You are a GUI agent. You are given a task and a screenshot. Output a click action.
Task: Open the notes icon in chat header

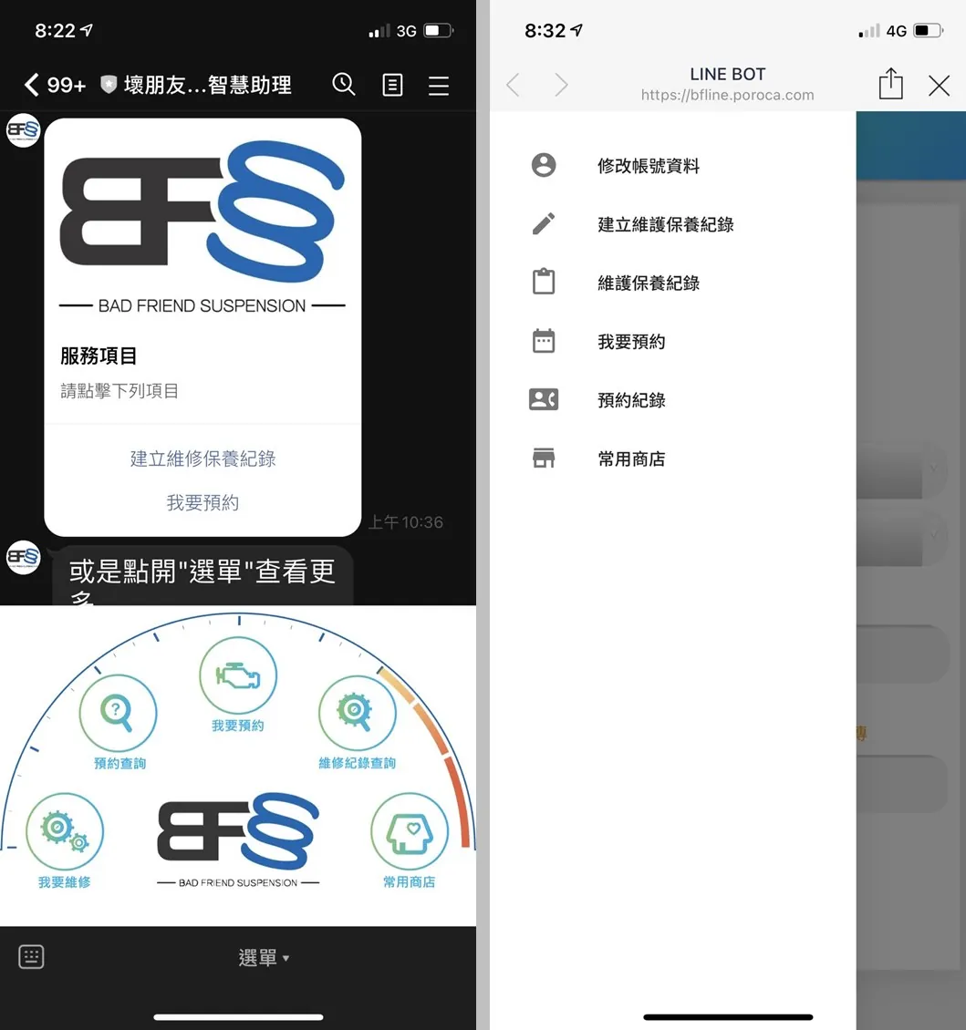click(392, 86)
